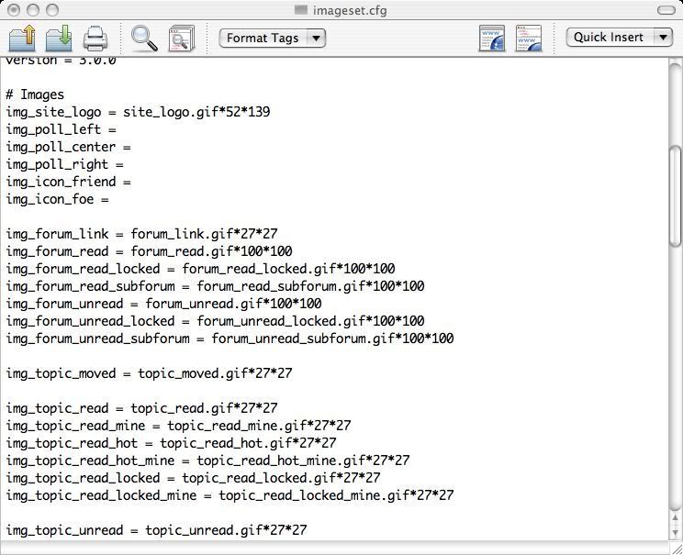Click the upload file icon with up arrow
This screenshot has width=683, height=555.
coord(22,39)
